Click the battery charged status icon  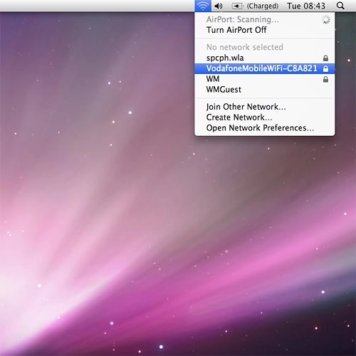click(237, 6)
